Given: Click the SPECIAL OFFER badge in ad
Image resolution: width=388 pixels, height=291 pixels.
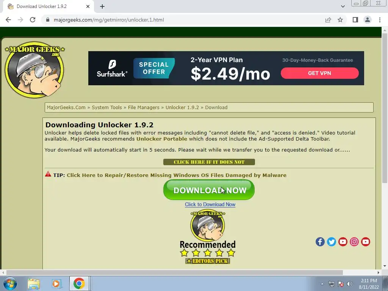Looking at the screenshot, I should pyautogui.click(x=154, y=68).
